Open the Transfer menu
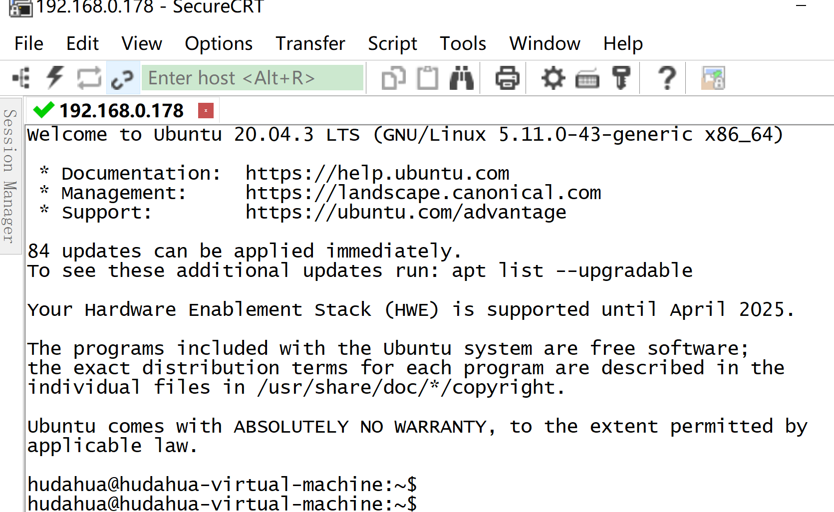 tap(310, 44)
